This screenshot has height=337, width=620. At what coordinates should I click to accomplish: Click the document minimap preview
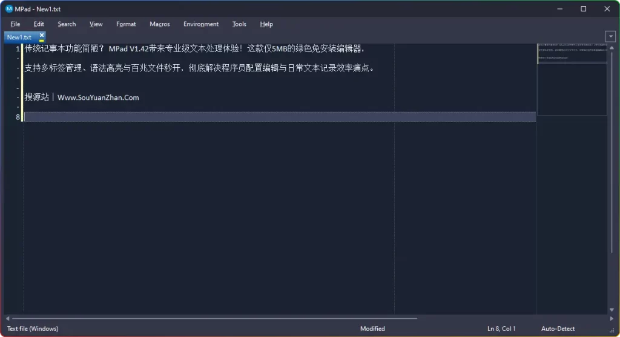(x=572, y=79)
